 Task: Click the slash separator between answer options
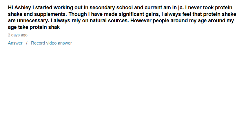[27, 43]
